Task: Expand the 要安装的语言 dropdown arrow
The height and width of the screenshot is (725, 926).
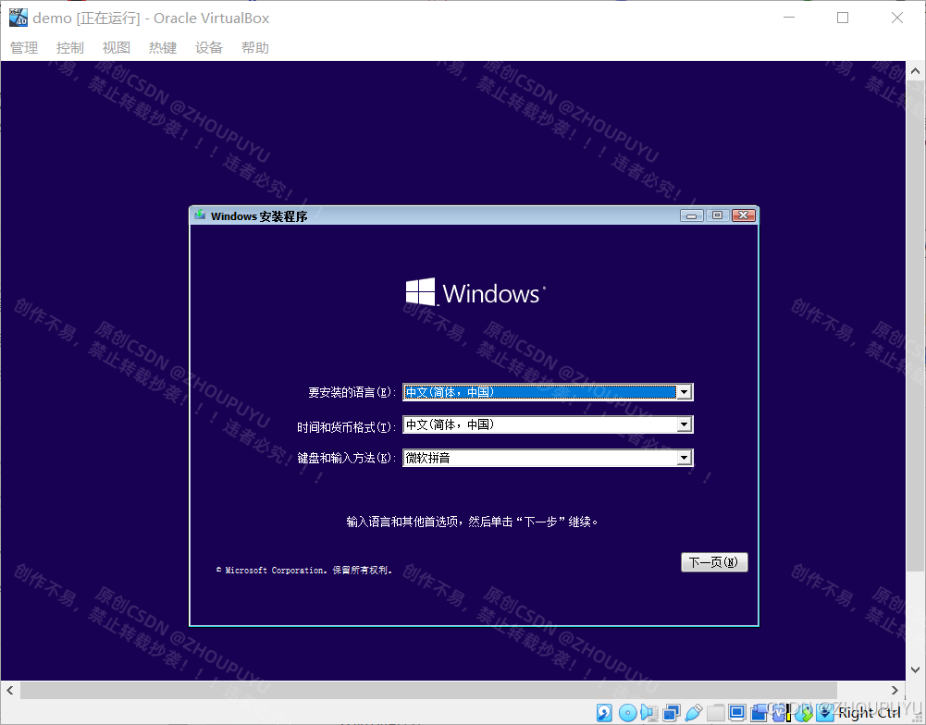Action: 684,392
